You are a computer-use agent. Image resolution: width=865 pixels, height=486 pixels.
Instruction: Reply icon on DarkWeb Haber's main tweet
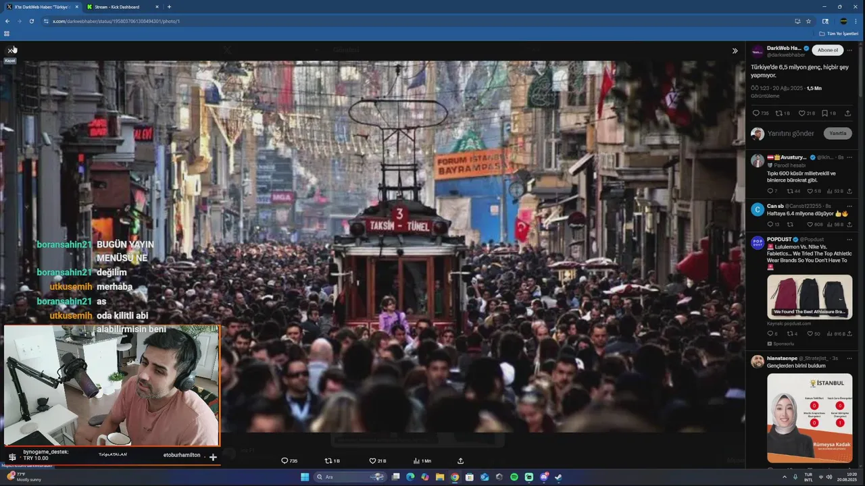[x=756, y=113]
